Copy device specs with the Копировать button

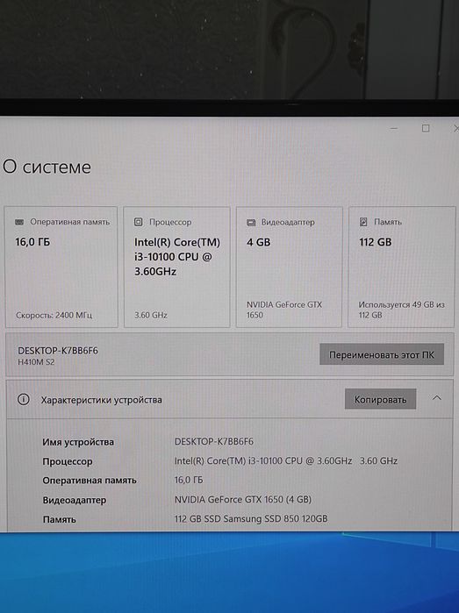pos(380,399)
